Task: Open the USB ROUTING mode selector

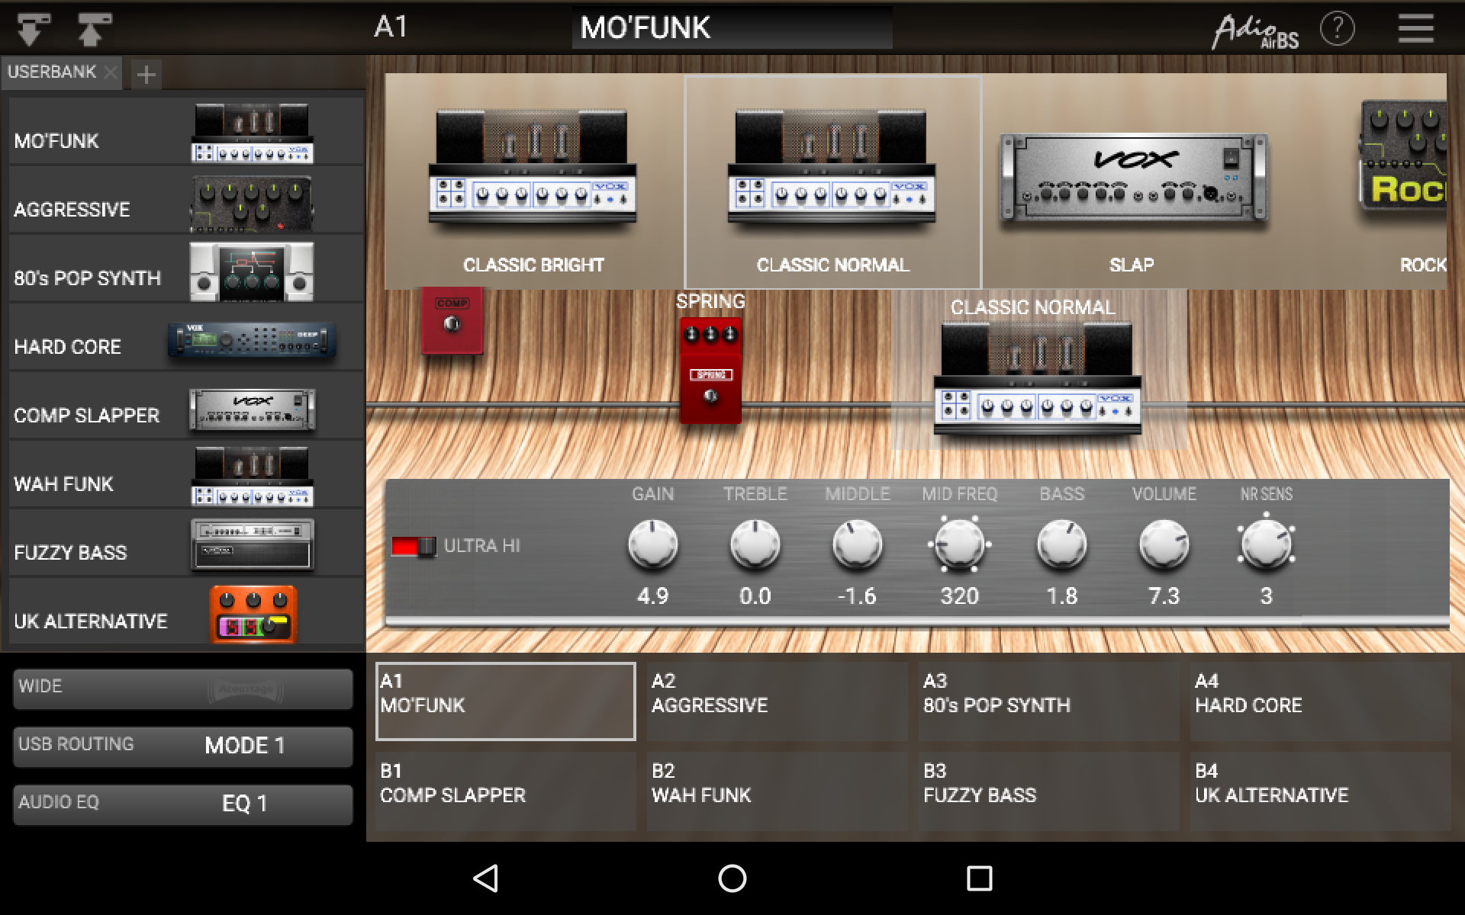Action: pos(182,746)
